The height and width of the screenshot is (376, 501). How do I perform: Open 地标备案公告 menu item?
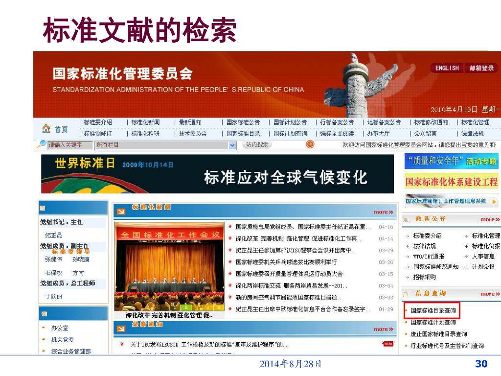pyautogui.click(x=384, y=122)
